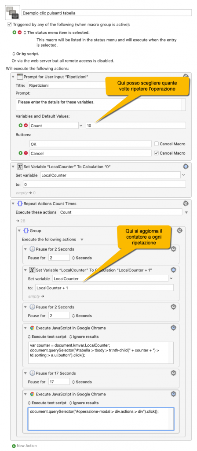Open gear menu of the first Execute JavaScript action
The height and width of the screenshot is (451, 197).
pyautogui.click(x=173, y=328)
